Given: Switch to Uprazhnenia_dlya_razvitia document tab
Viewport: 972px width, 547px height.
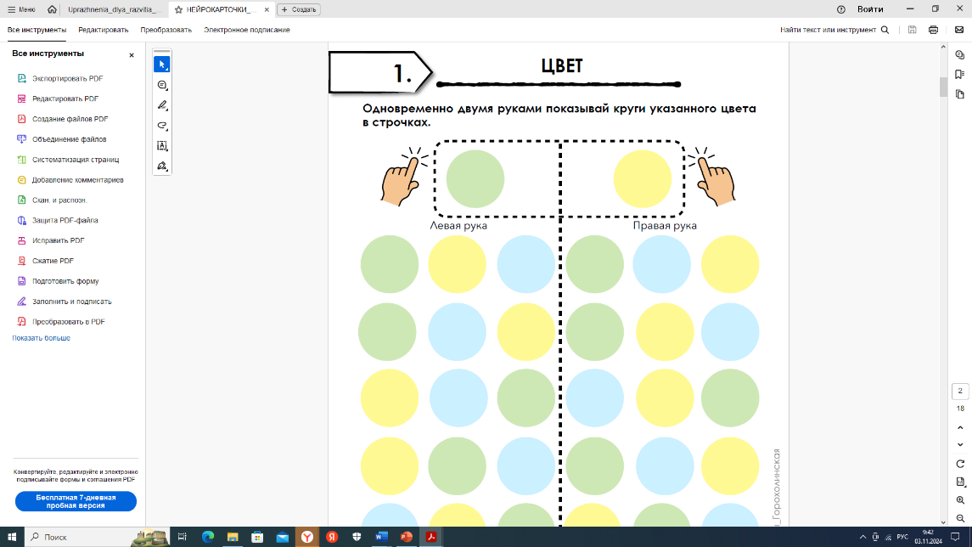Looking at the screenshot, I should tap(114, 9).
